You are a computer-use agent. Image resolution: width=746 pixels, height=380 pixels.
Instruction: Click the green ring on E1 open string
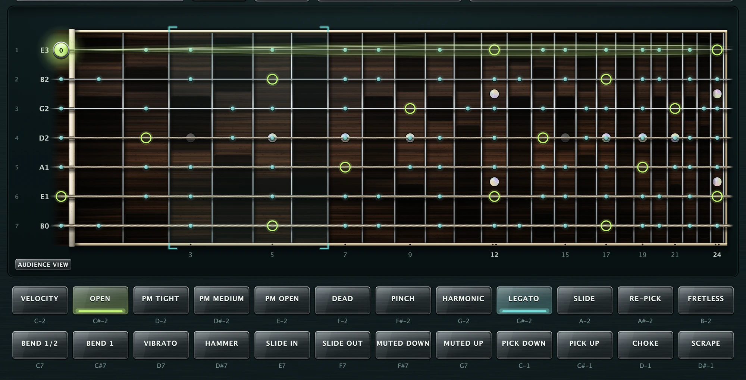coord(61,196)
